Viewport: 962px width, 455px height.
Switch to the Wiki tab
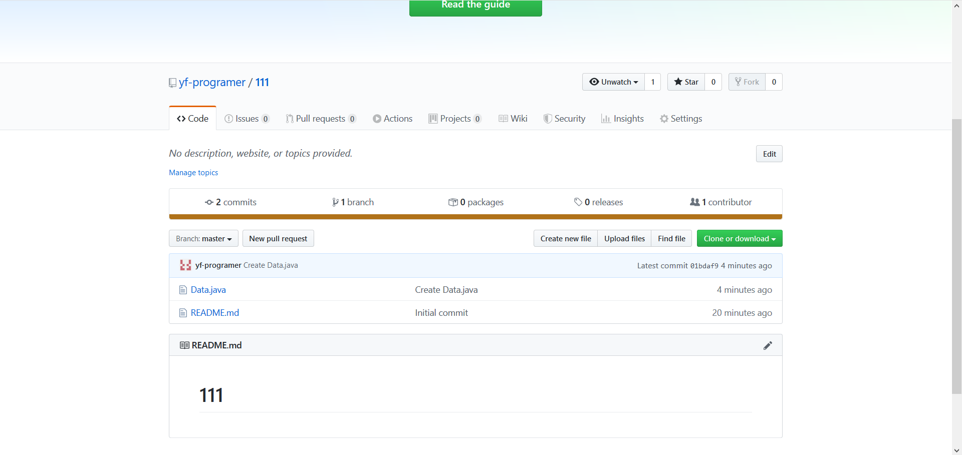[513, 119]
